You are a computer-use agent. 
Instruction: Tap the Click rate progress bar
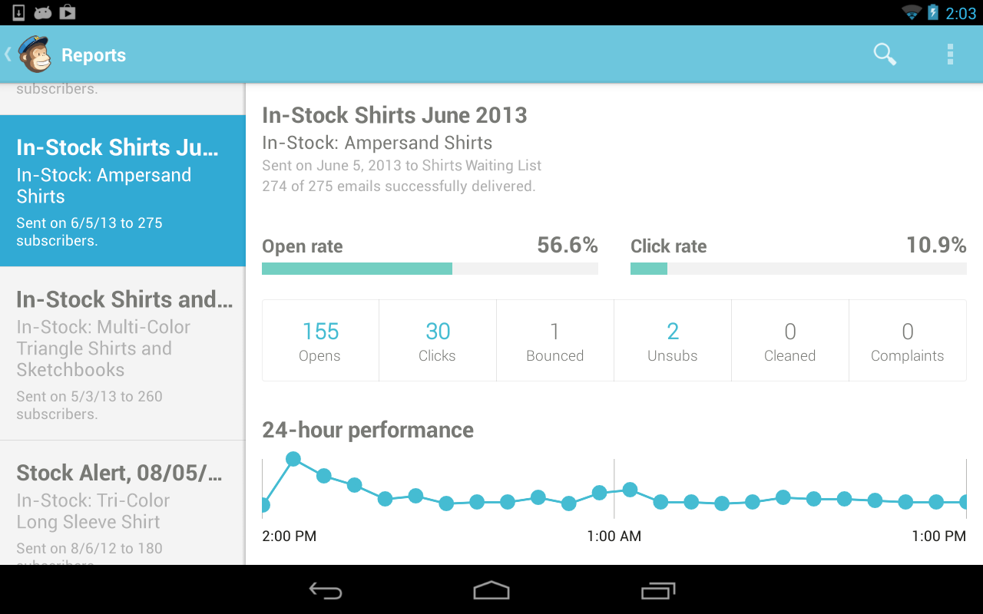click(x=799, y=269)
